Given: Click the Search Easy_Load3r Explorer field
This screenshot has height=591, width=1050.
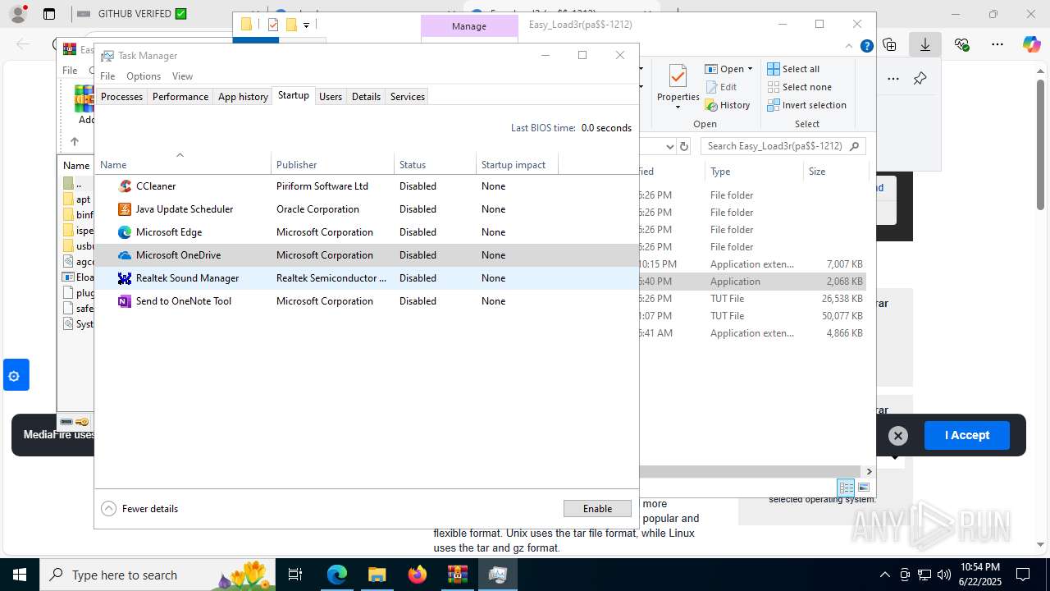Looking at the screenshot, I should click(x=783, y=146).
